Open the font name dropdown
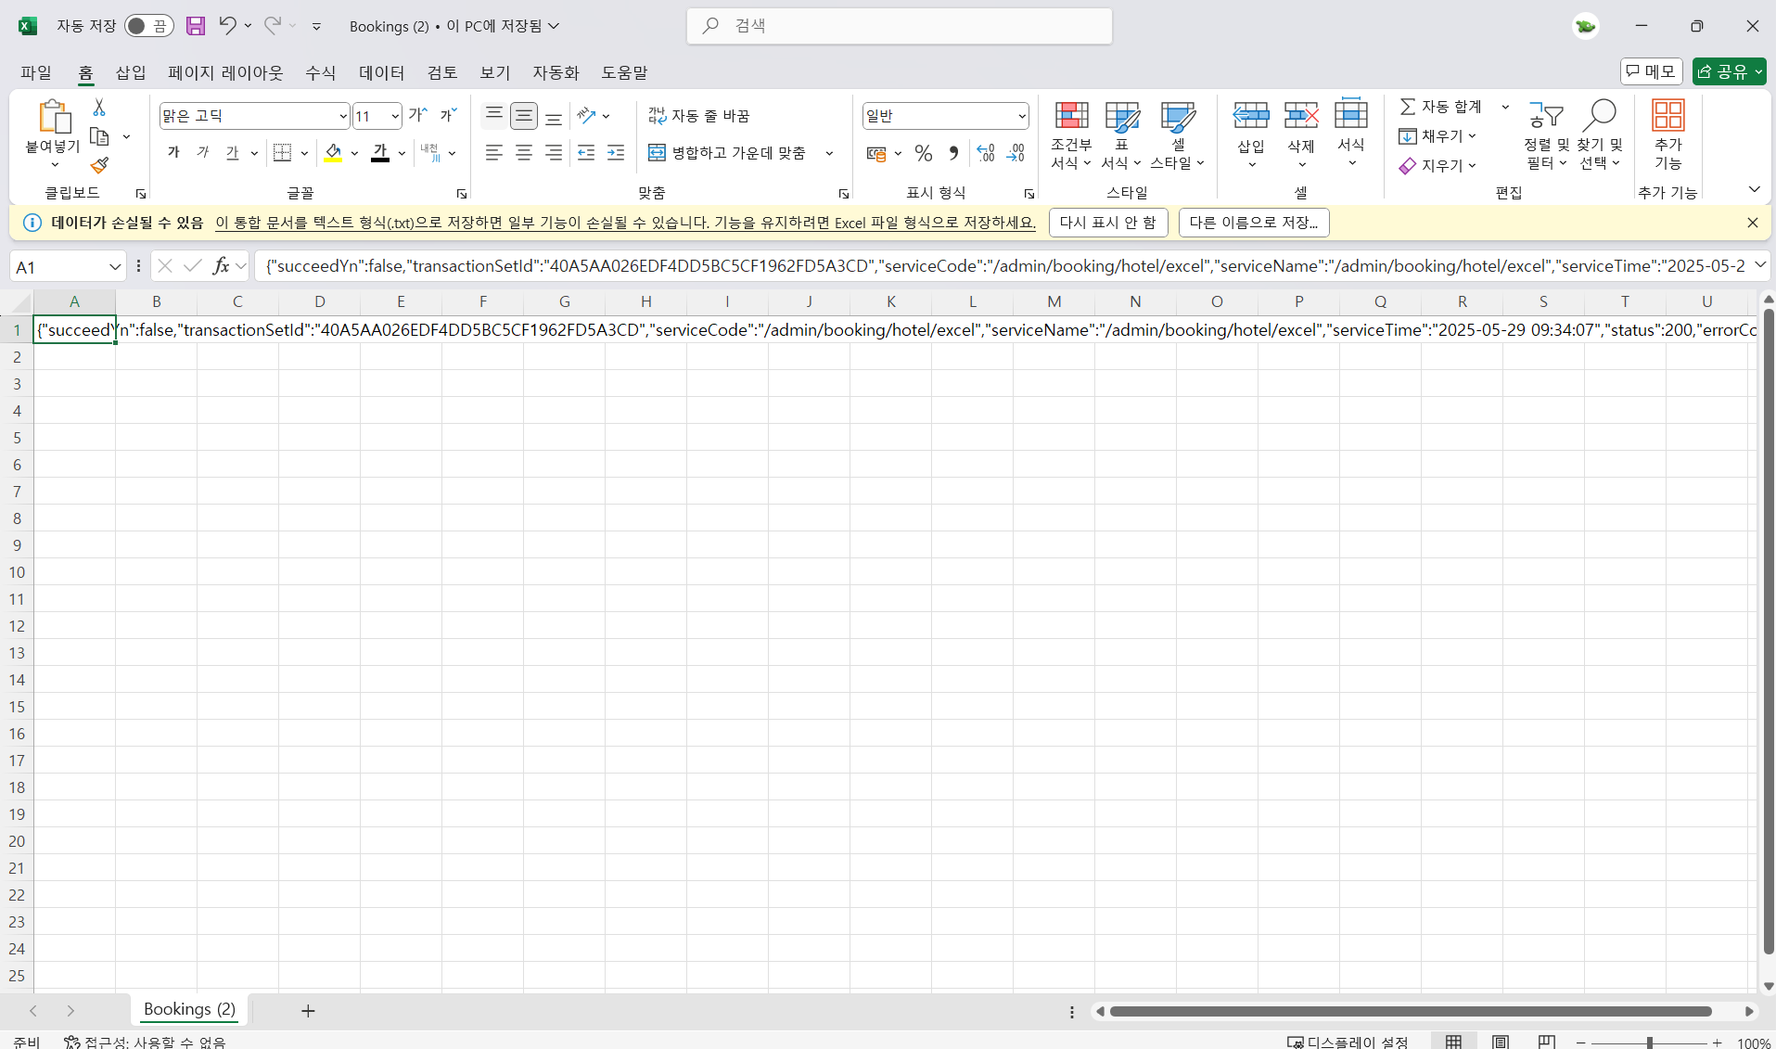Viewport: 1776px width, 1049px height. pos(342,116)
